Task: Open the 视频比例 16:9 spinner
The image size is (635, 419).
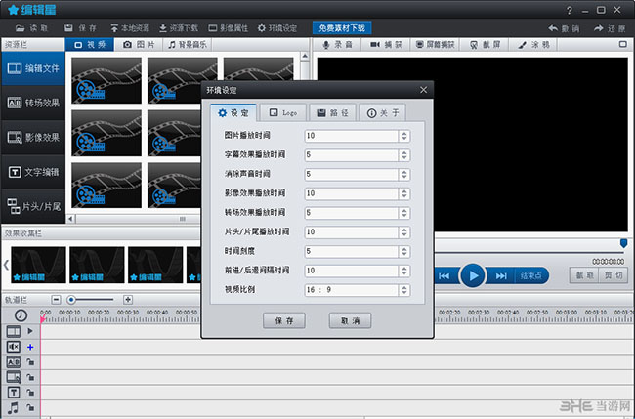Action: (403, 290)
